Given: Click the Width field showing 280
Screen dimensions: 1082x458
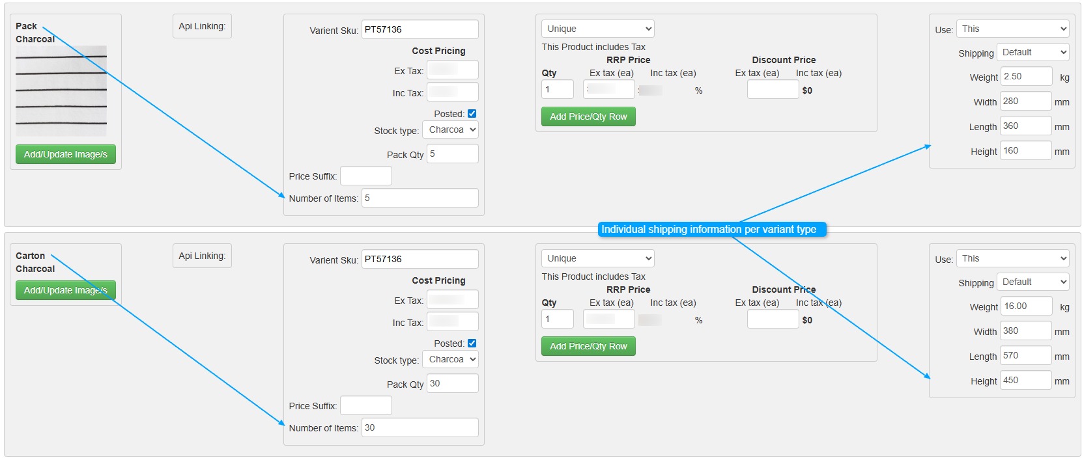Looking at the screenshot, I should [x=1025, y=101].
